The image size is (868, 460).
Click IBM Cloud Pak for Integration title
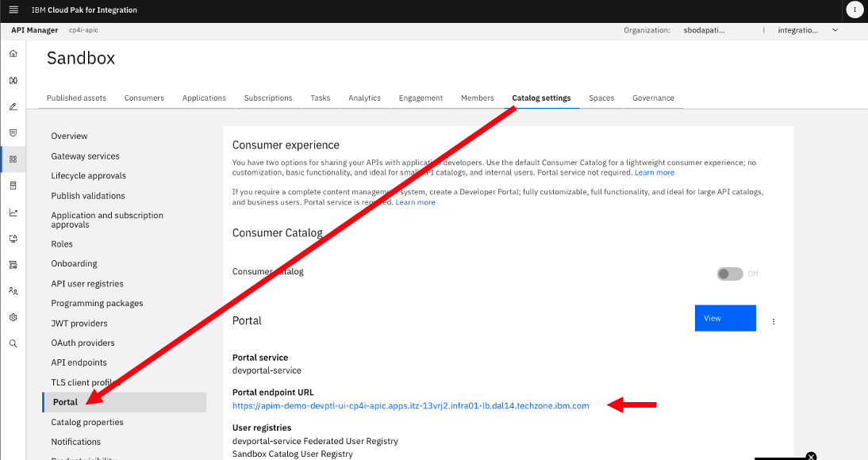pos(84,10)
